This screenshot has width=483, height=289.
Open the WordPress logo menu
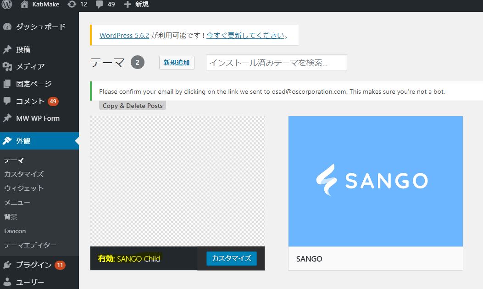(x=7, y=4)
